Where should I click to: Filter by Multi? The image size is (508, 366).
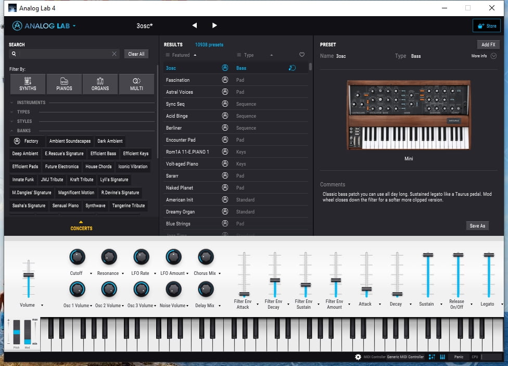pos(136,84)
